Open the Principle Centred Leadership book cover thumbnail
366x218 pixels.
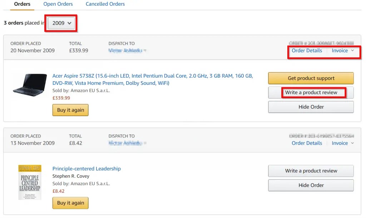[30, 182]
